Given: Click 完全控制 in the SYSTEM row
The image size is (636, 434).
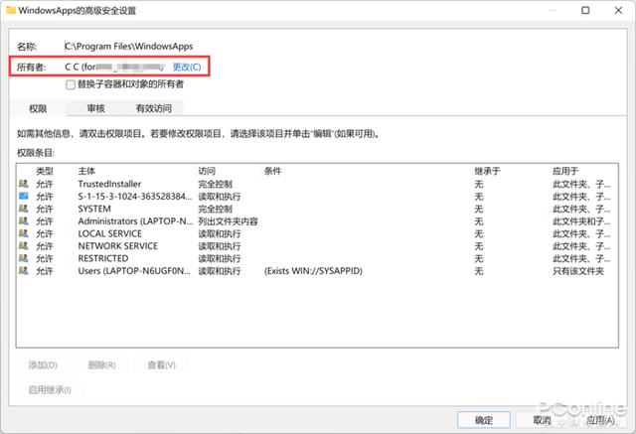Looking at the screenshot, I should [215, 209].
